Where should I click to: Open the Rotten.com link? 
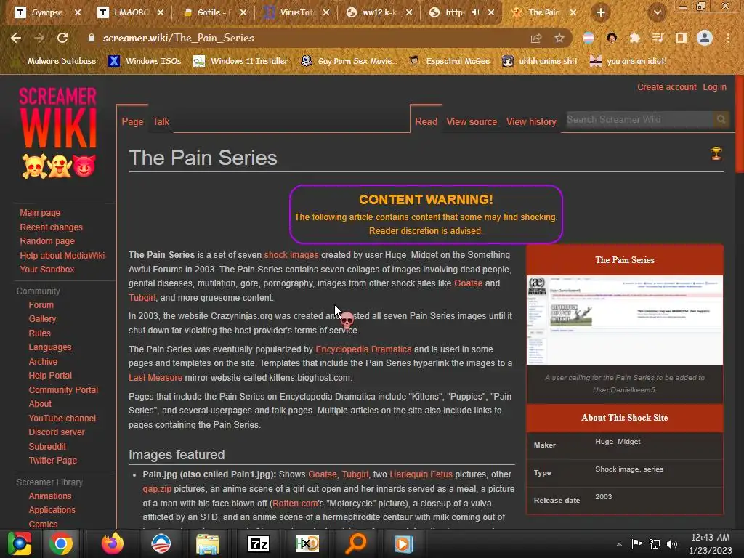point(295,503)
